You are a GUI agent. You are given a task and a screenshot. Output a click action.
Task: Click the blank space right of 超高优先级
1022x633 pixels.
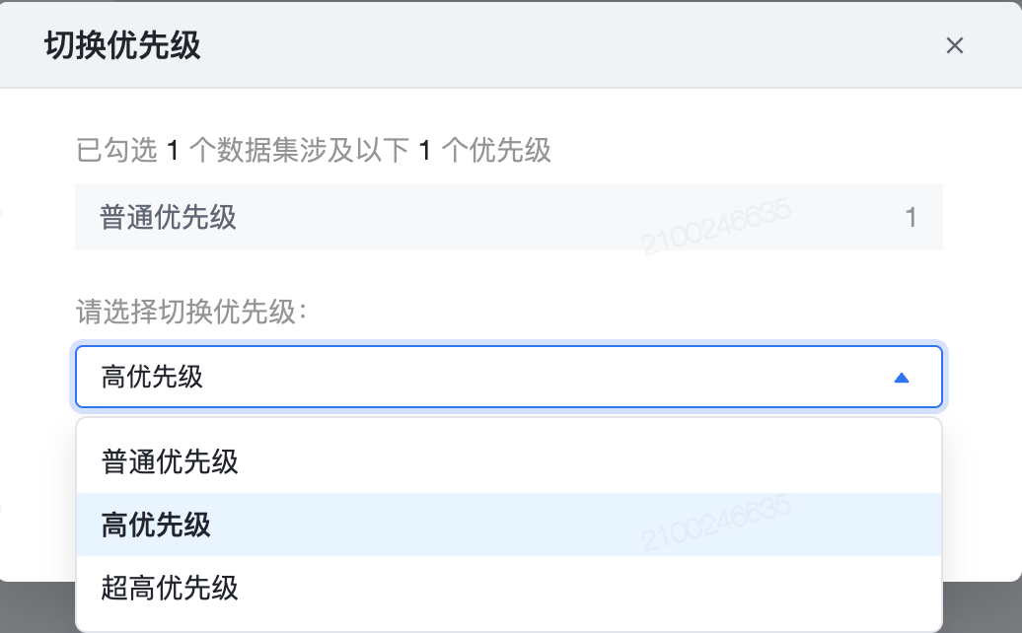[x=592, y=588]
